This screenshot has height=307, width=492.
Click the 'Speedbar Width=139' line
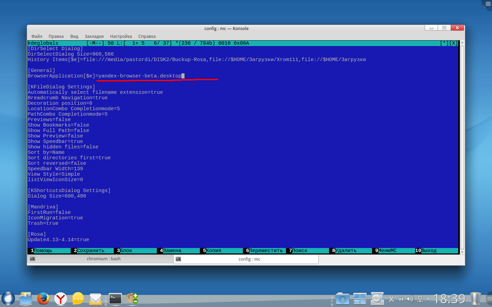[55, 169]
